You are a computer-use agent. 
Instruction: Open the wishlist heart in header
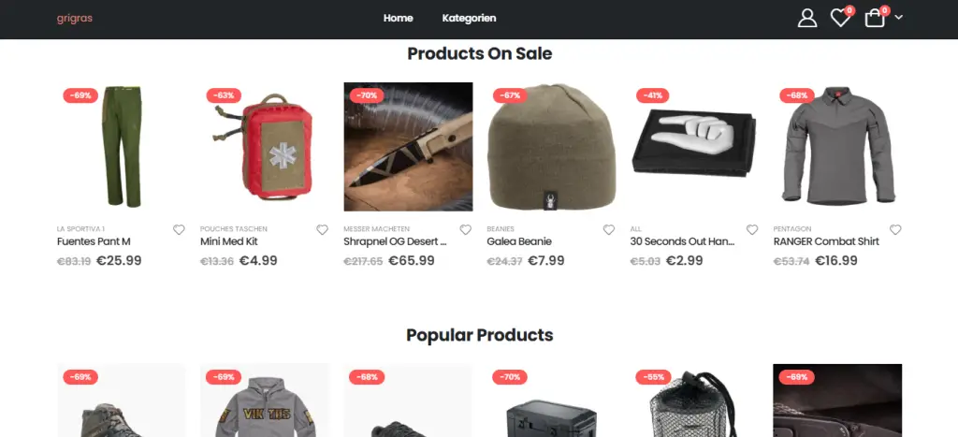[841, 18]
